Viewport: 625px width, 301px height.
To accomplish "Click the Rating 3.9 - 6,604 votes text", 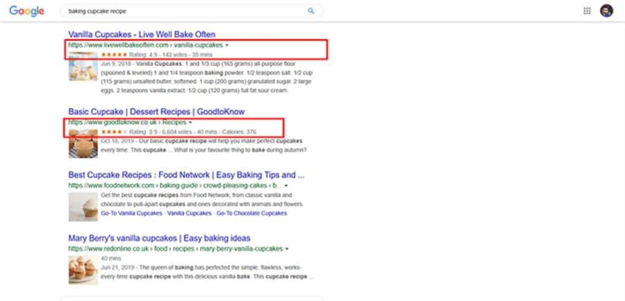I will pyautogui.click(x=161, y=132).
